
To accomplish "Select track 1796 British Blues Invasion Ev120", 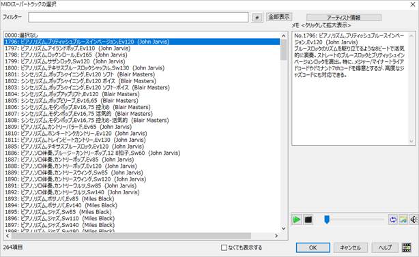I will point(142,42).
